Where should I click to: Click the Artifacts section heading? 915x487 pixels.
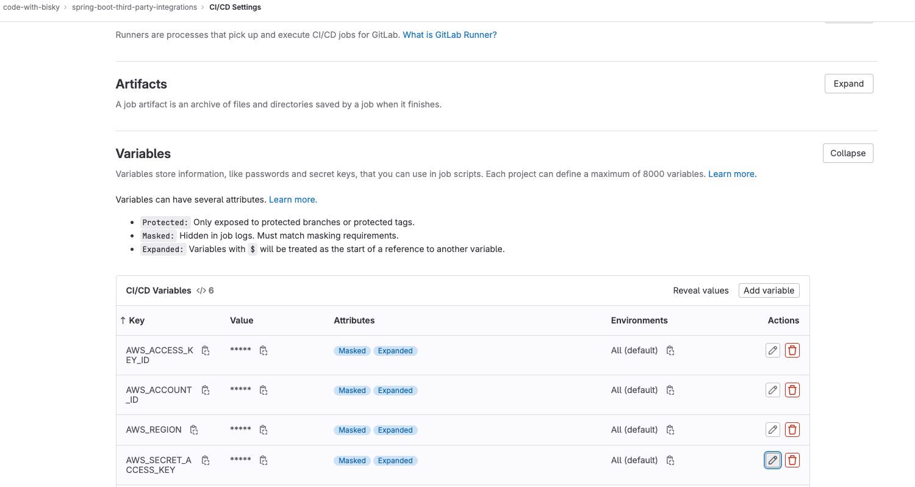coord(141,84)
